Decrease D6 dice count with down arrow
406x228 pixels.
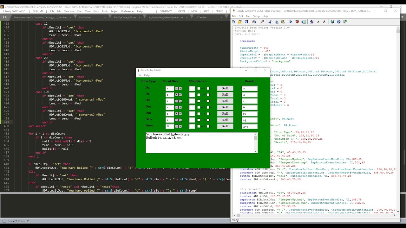point(180,95)
